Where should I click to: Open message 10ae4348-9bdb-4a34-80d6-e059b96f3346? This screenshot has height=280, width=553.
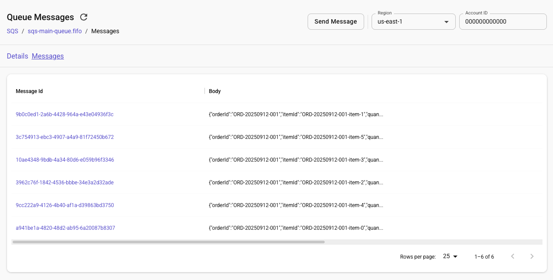pyautogui.click(x=65, y=159)
